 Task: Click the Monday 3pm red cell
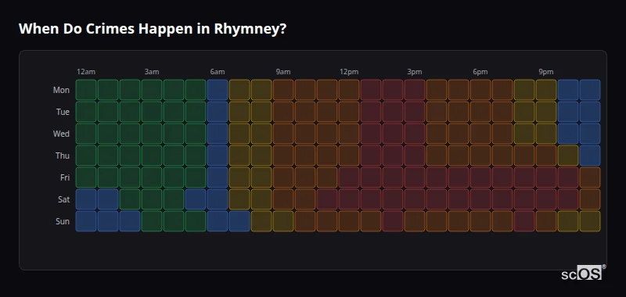(415, 90)
